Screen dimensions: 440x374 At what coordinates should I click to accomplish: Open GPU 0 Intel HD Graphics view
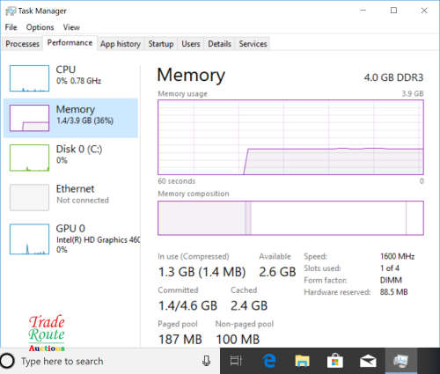70,238
